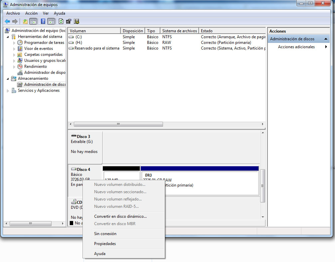Click the disk view scroll down arrow

click(x=263, y=217)
